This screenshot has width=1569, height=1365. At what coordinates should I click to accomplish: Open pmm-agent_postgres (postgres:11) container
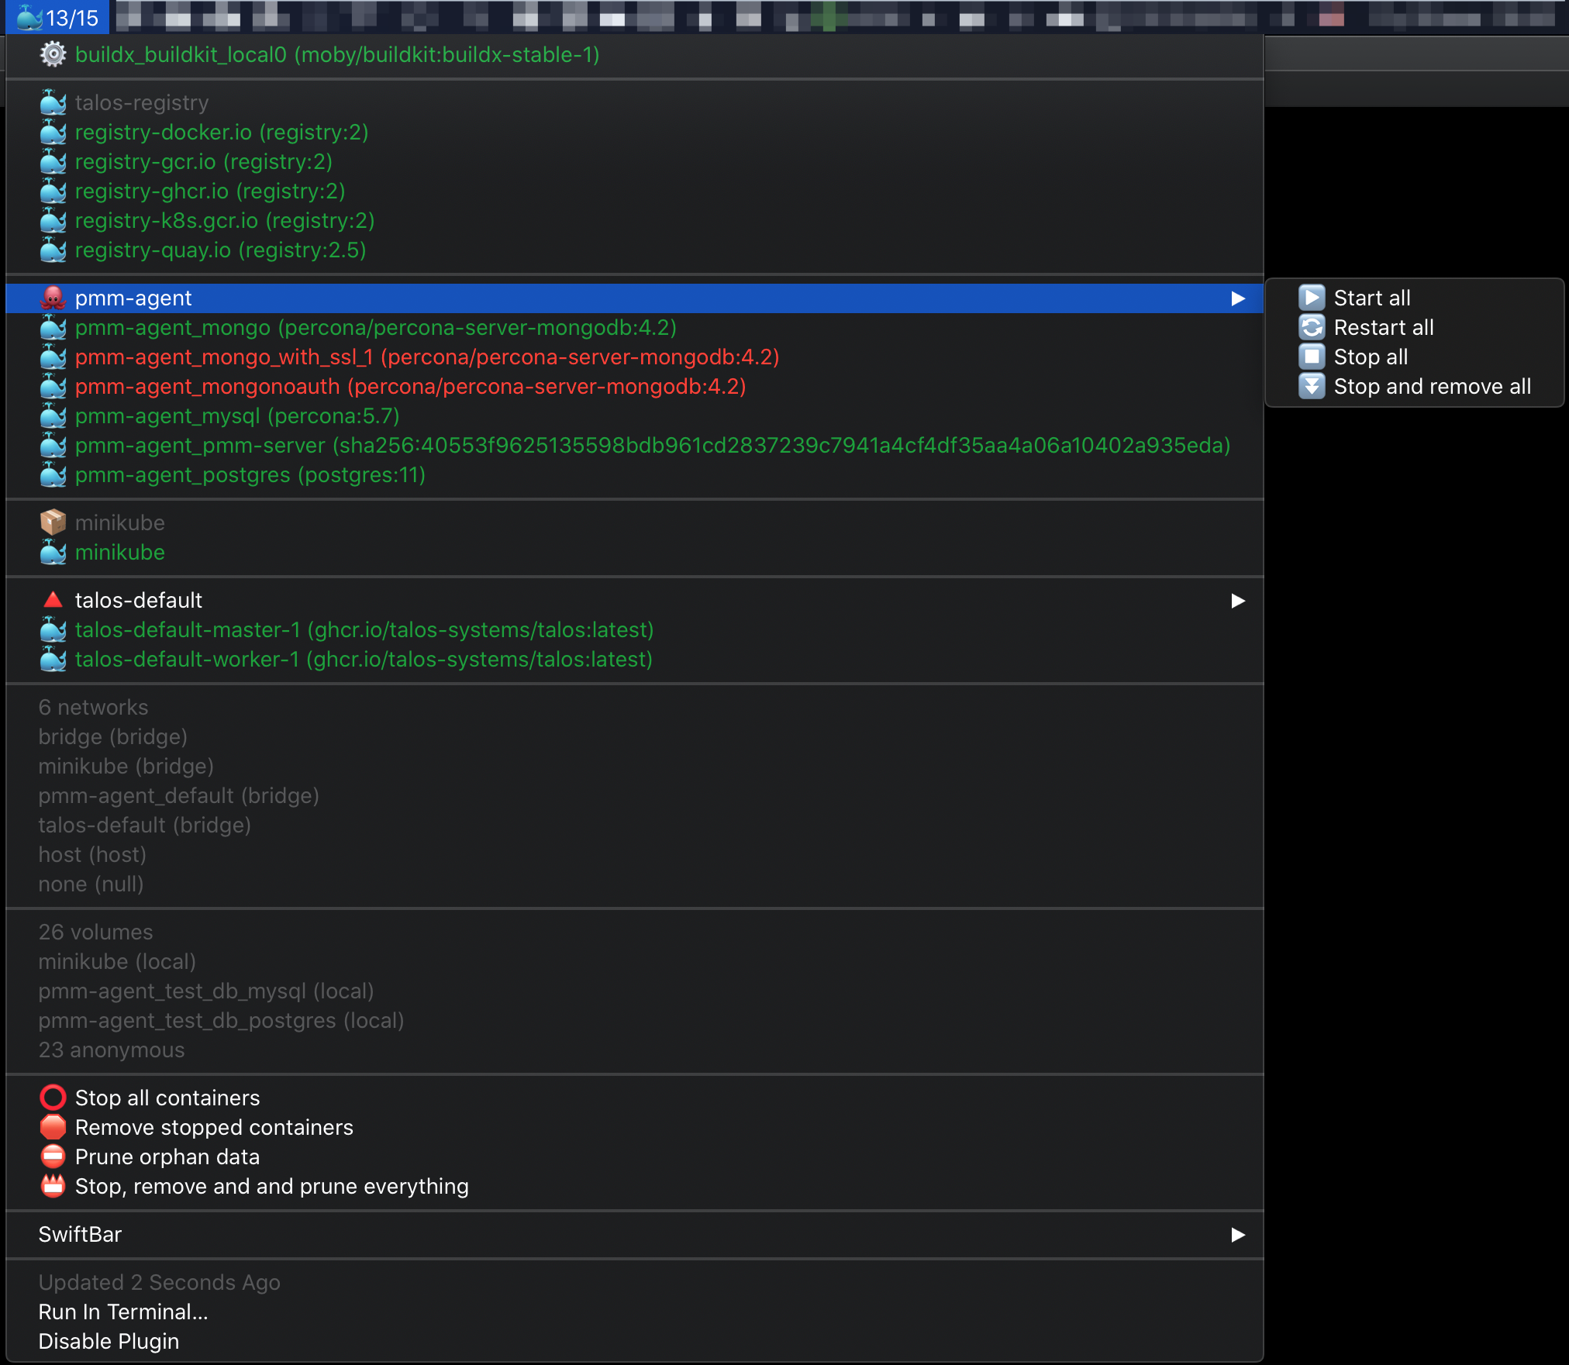(x=635, y=475)
